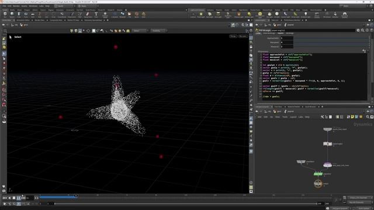Open the network editor Layout menu
Screen dimensions: 374x210
coord(293,117)
